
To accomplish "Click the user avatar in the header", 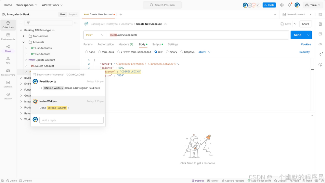I will click(297, 5).
